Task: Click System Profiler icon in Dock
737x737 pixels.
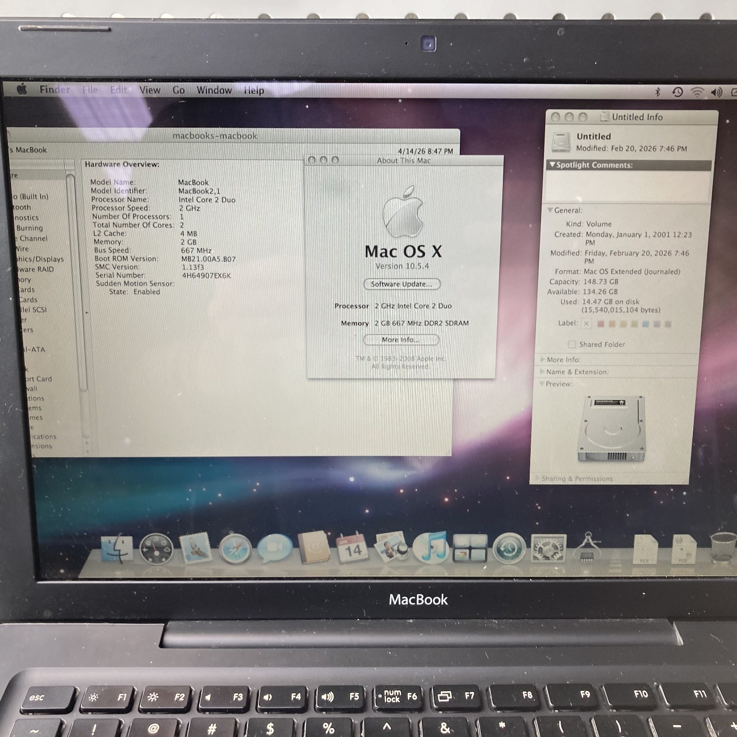Action: click(587, 548)
